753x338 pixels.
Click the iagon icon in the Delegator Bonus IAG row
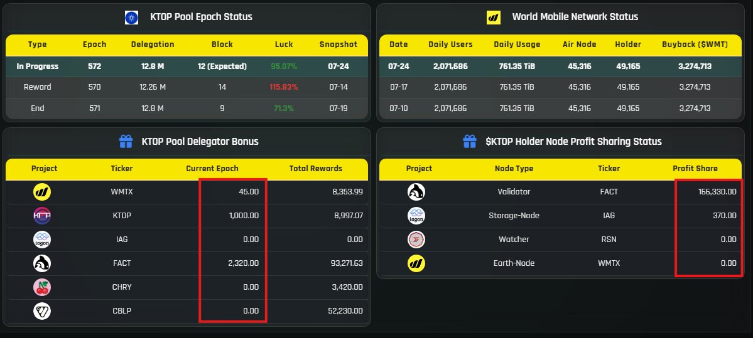coord(42,240)
